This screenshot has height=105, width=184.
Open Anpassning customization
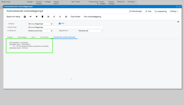(x=161, y=11)
